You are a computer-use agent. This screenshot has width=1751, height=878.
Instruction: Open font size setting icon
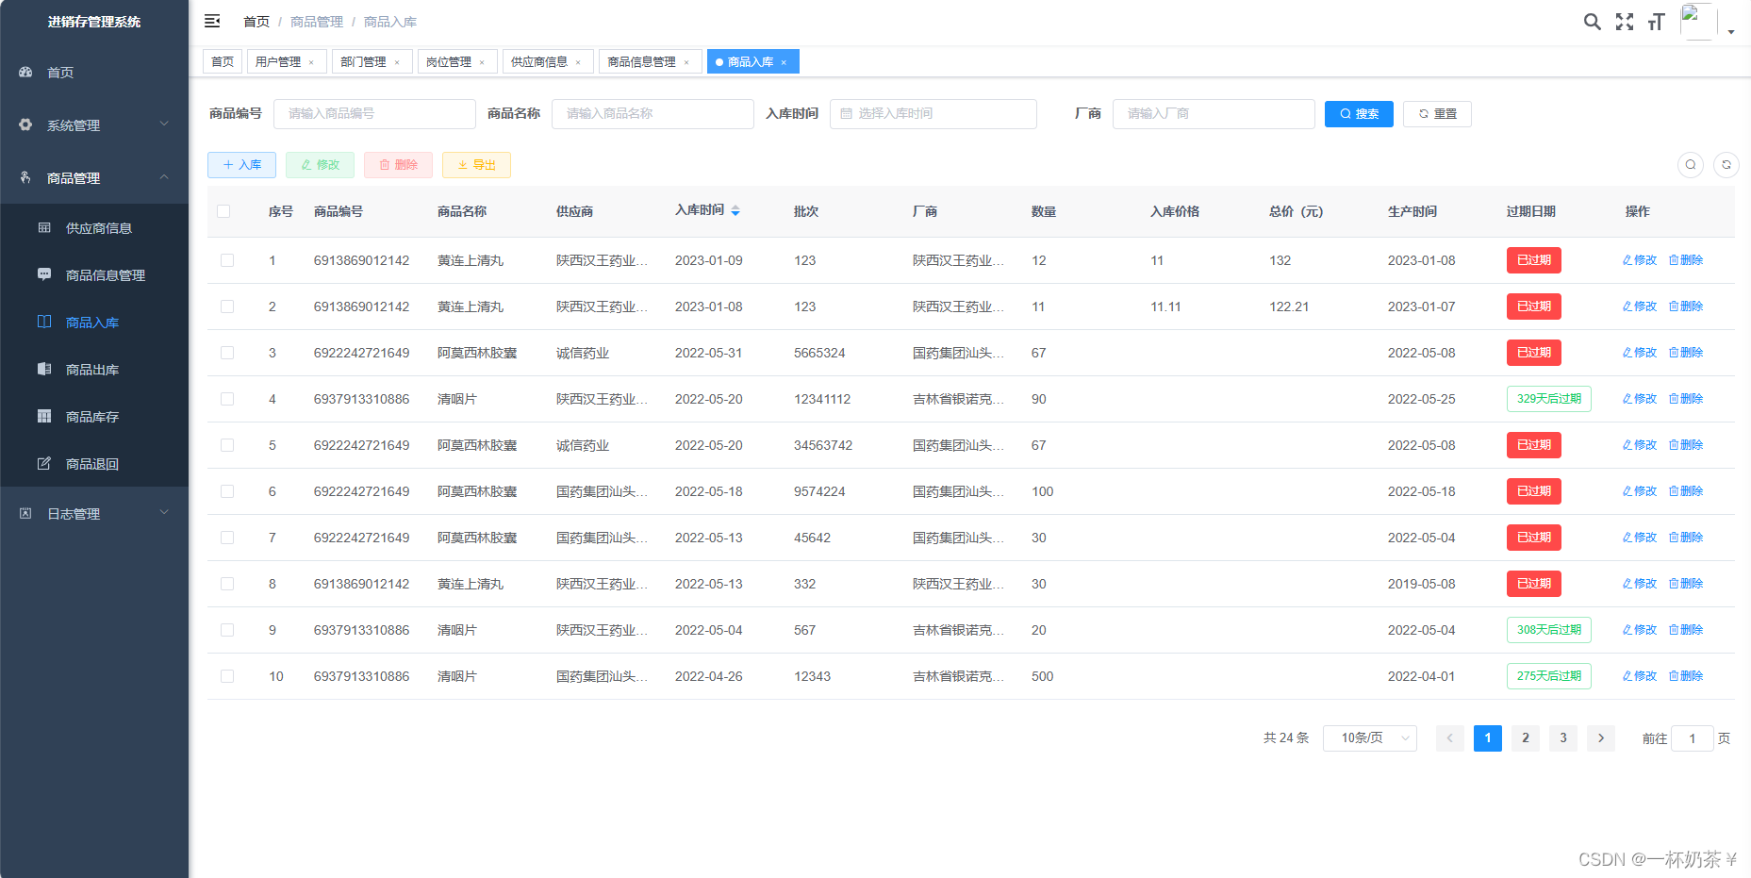(x=1656, y=22)
